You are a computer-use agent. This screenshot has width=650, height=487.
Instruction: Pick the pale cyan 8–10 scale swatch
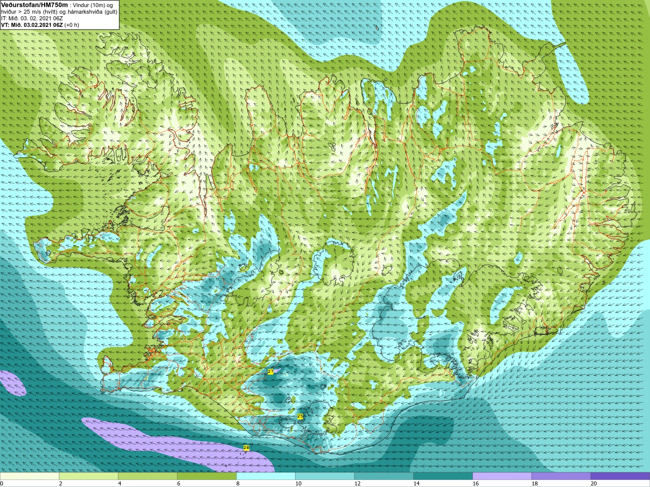click(266, 476)
